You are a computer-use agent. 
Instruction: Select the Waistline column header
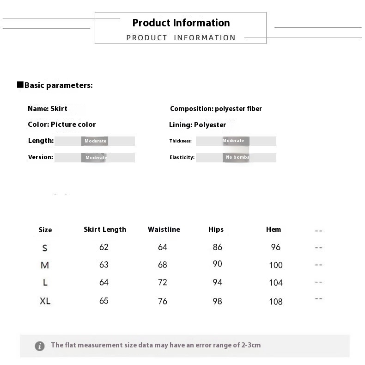tap(164, 229)
